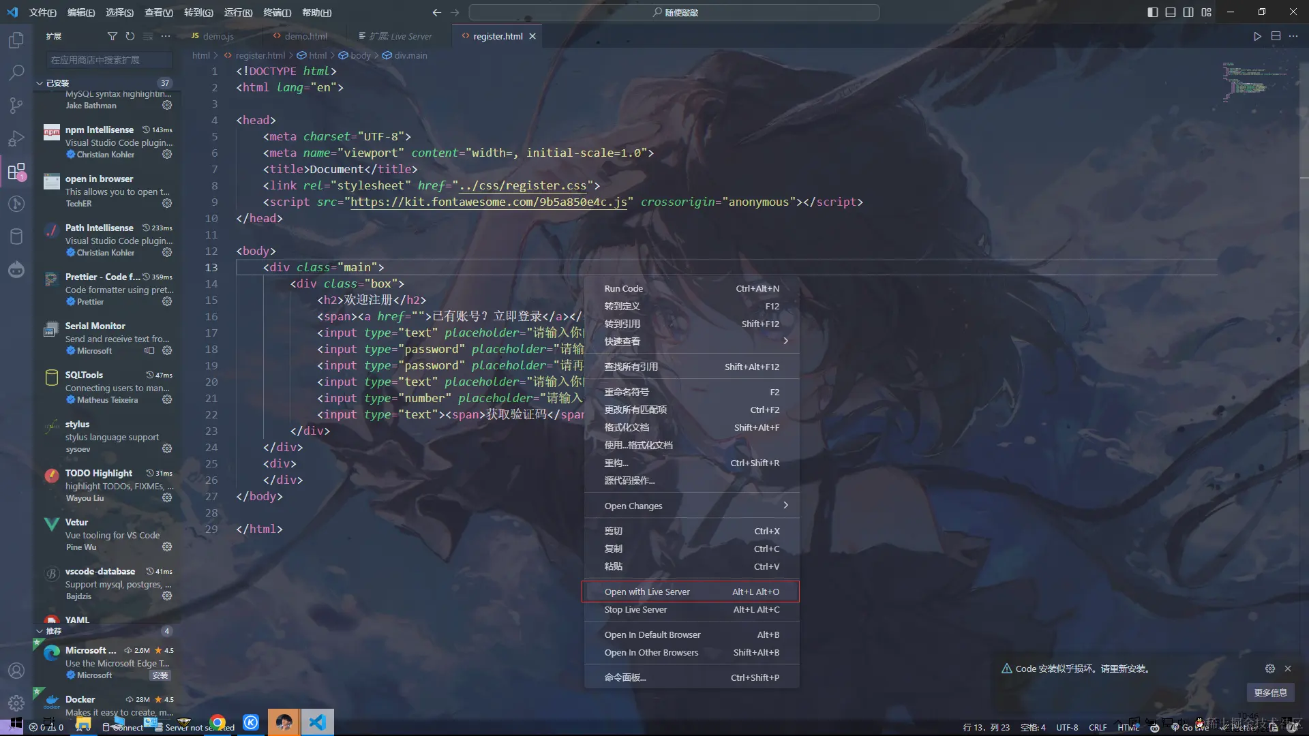Open extensions panel more actions (…)

click(x=166, y=36)
